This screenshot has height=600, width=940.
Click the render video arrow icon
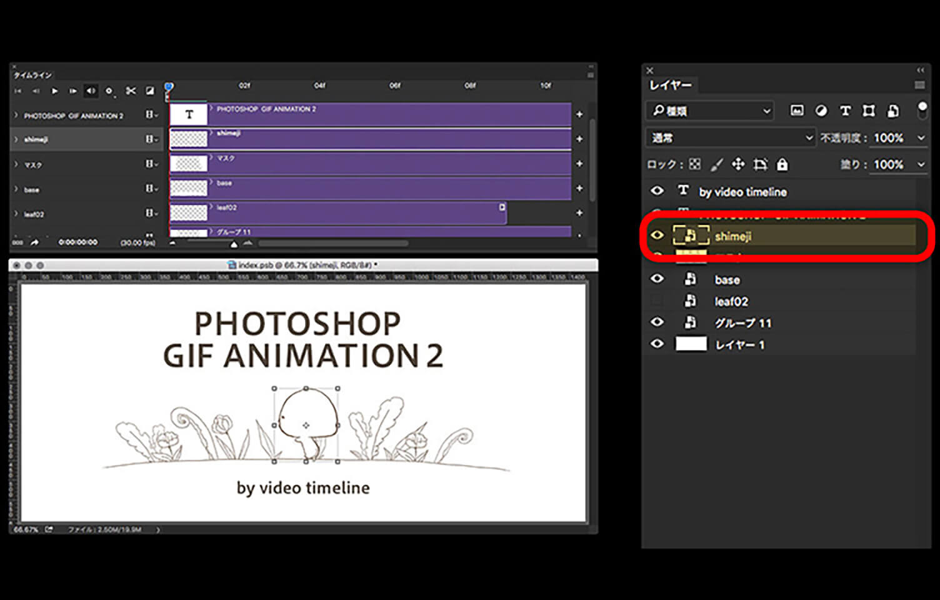[x=34, y=242]
